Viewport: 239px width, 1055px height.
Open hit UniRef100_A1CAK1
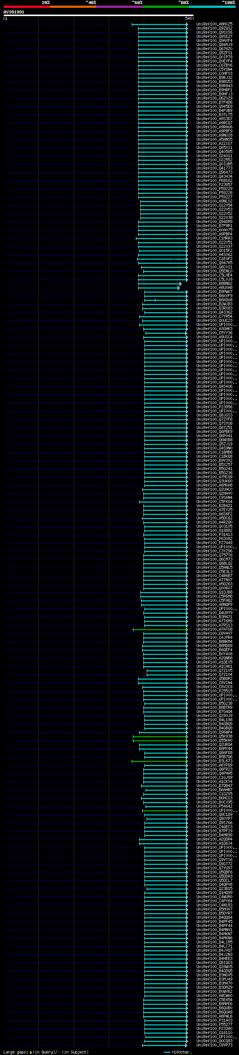(214, 666)
